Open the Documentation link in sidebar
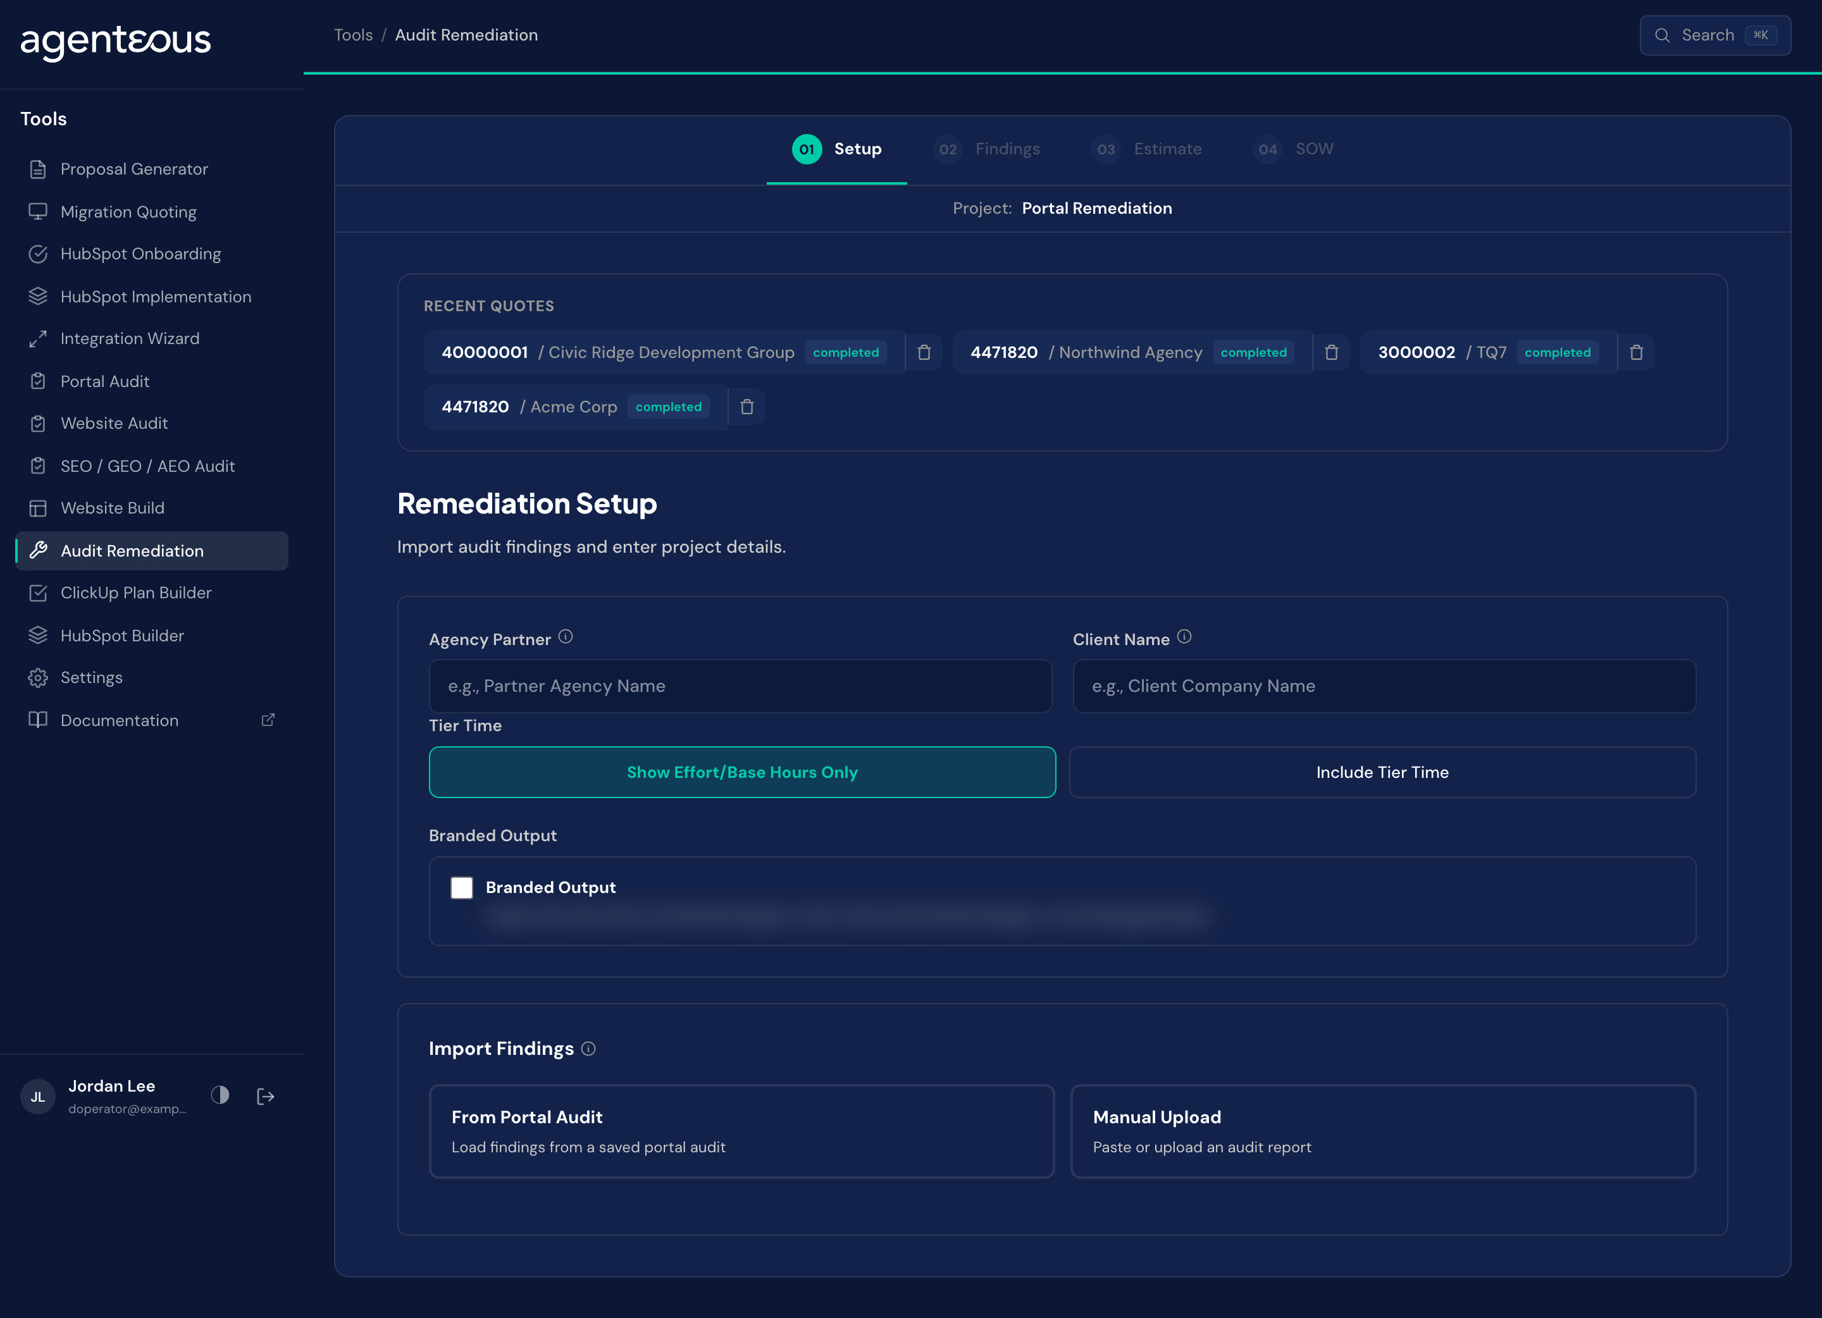Screen dimensions: 1822x1318 (152, 720)
